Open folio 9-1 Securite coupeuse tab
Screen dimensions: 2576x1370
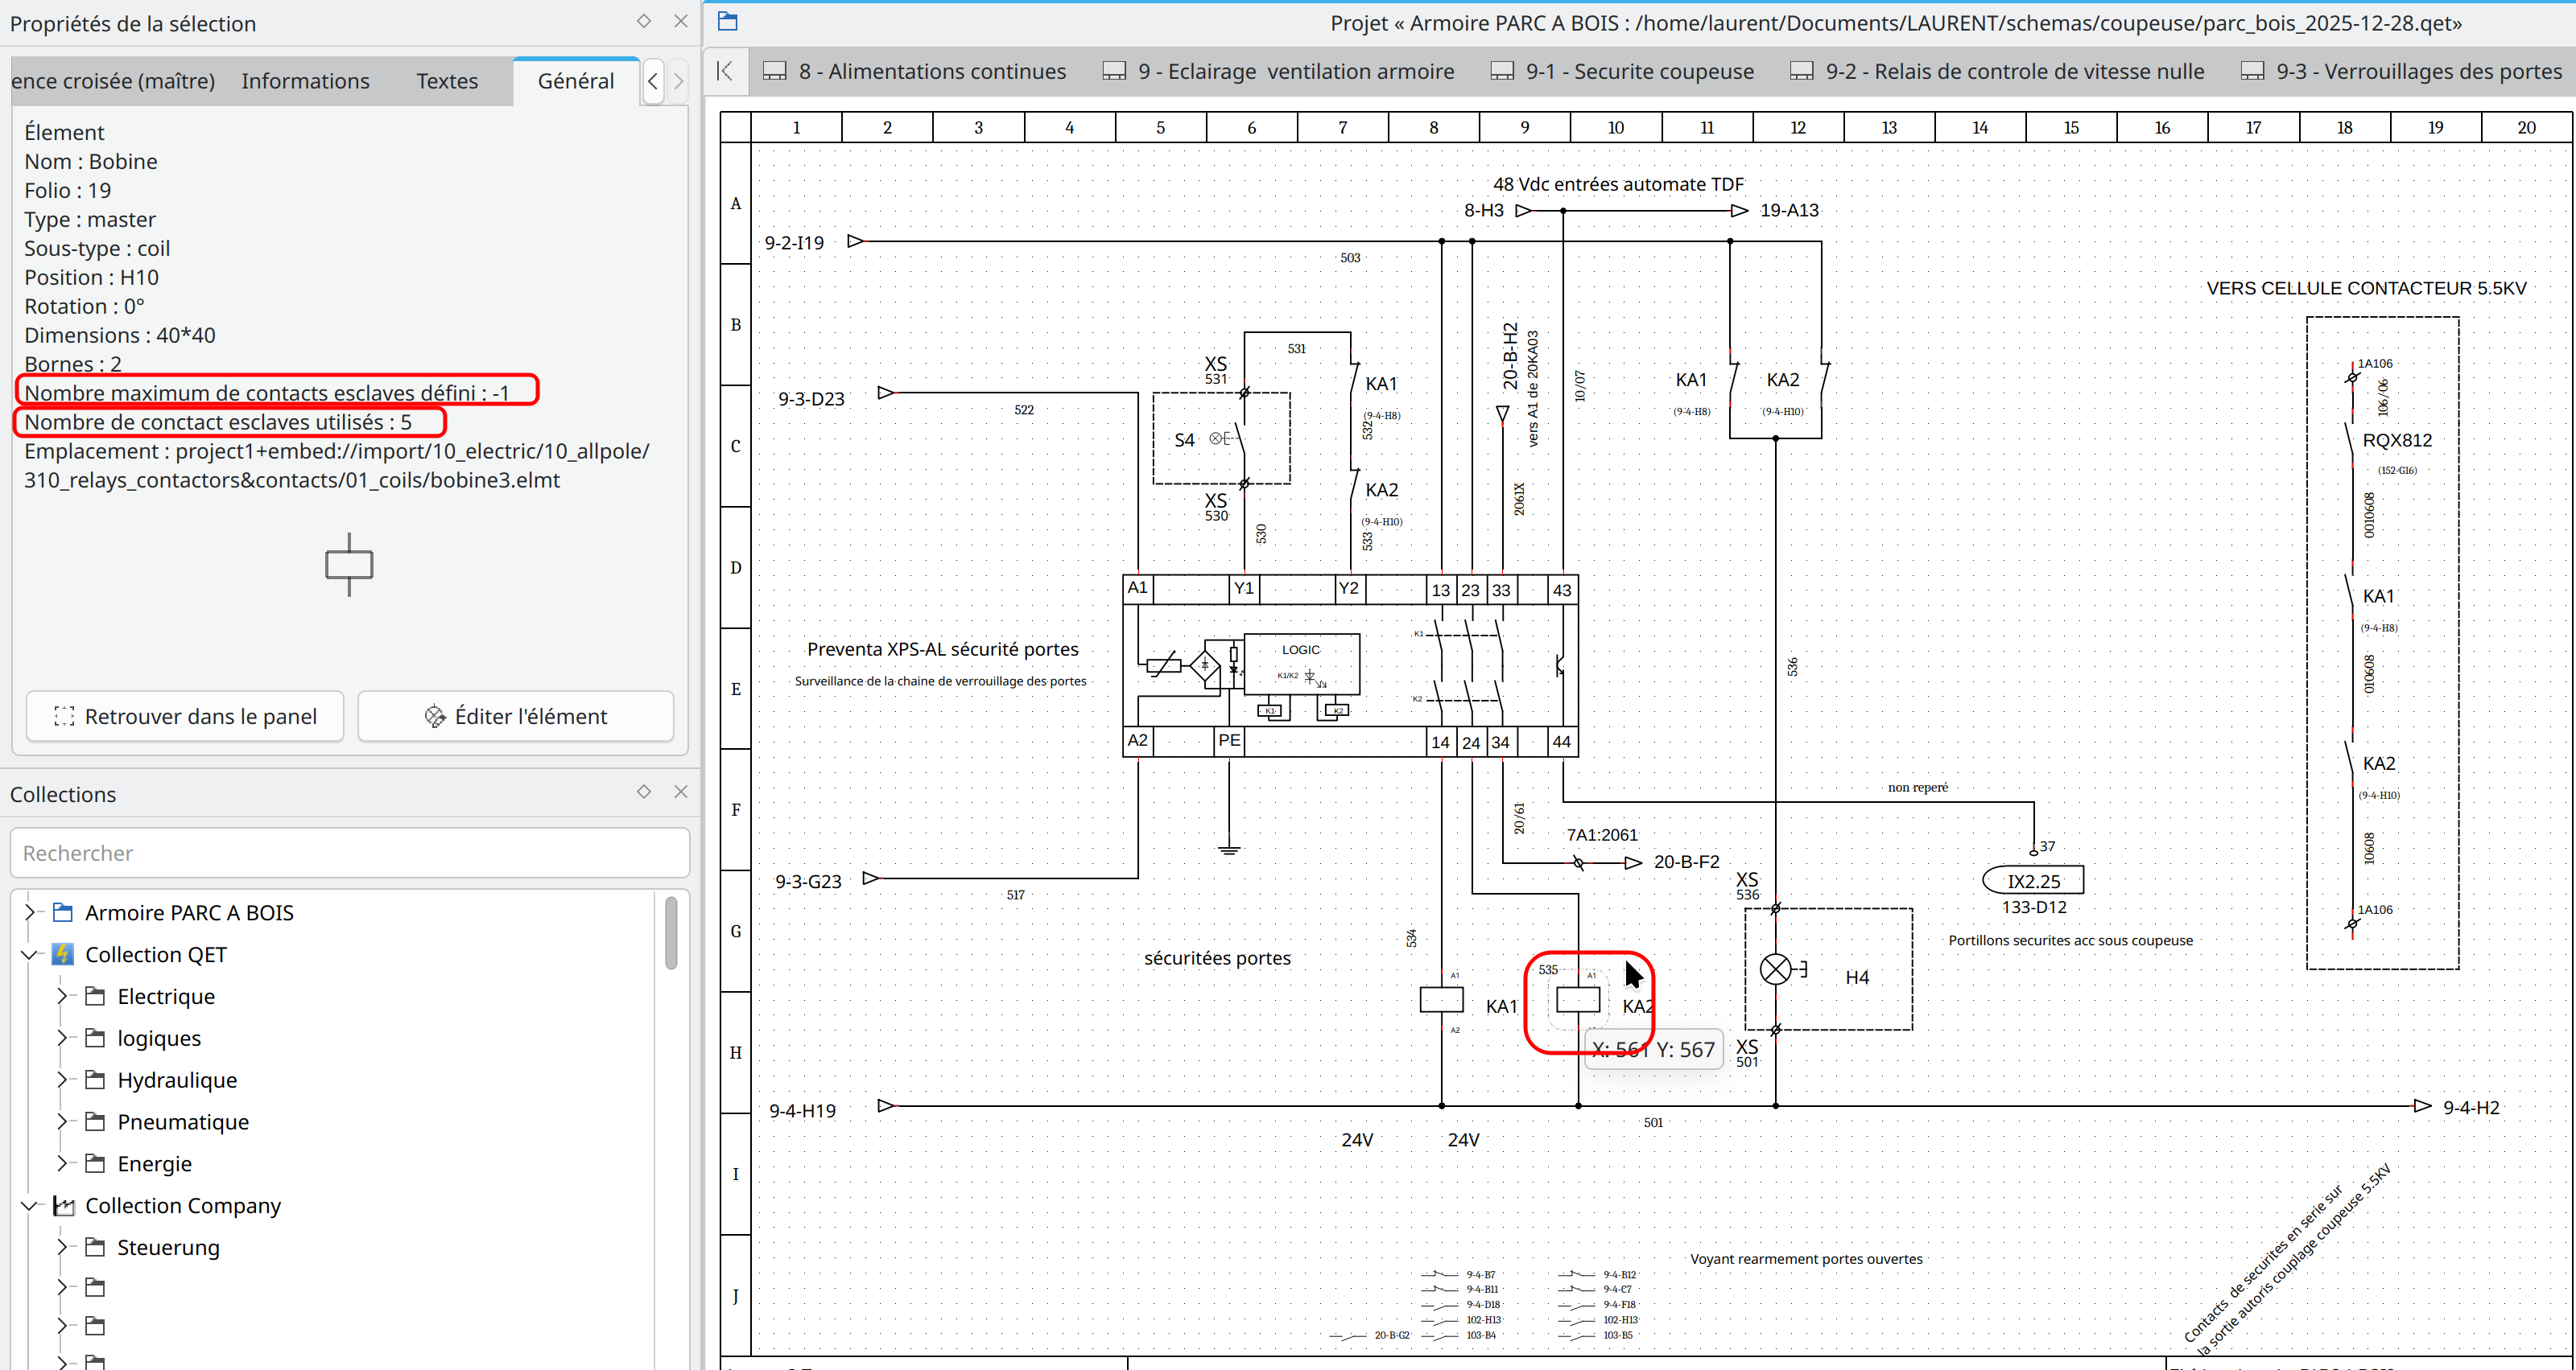click(x=1623, y=71)
